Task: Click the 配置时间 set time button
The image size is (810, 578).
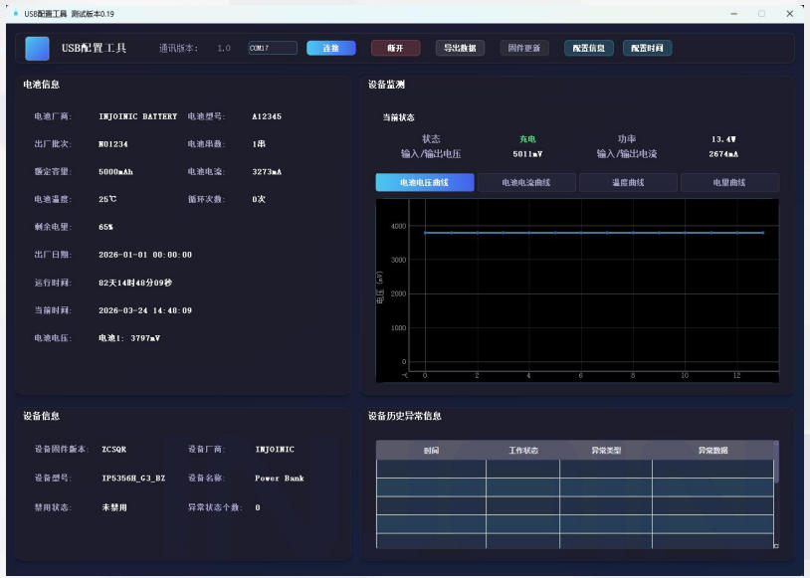Action: pos(647,48)
